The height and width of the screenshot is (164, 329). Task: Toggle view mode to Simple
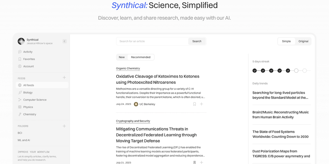coord(286,41)
